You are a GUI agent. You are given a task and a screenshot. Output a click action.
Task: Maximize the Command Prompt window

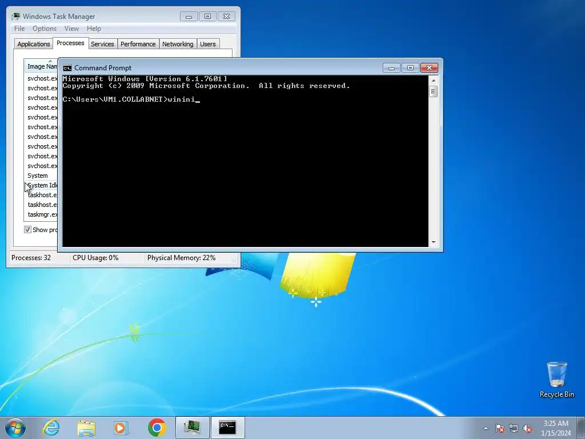[410, 68]
